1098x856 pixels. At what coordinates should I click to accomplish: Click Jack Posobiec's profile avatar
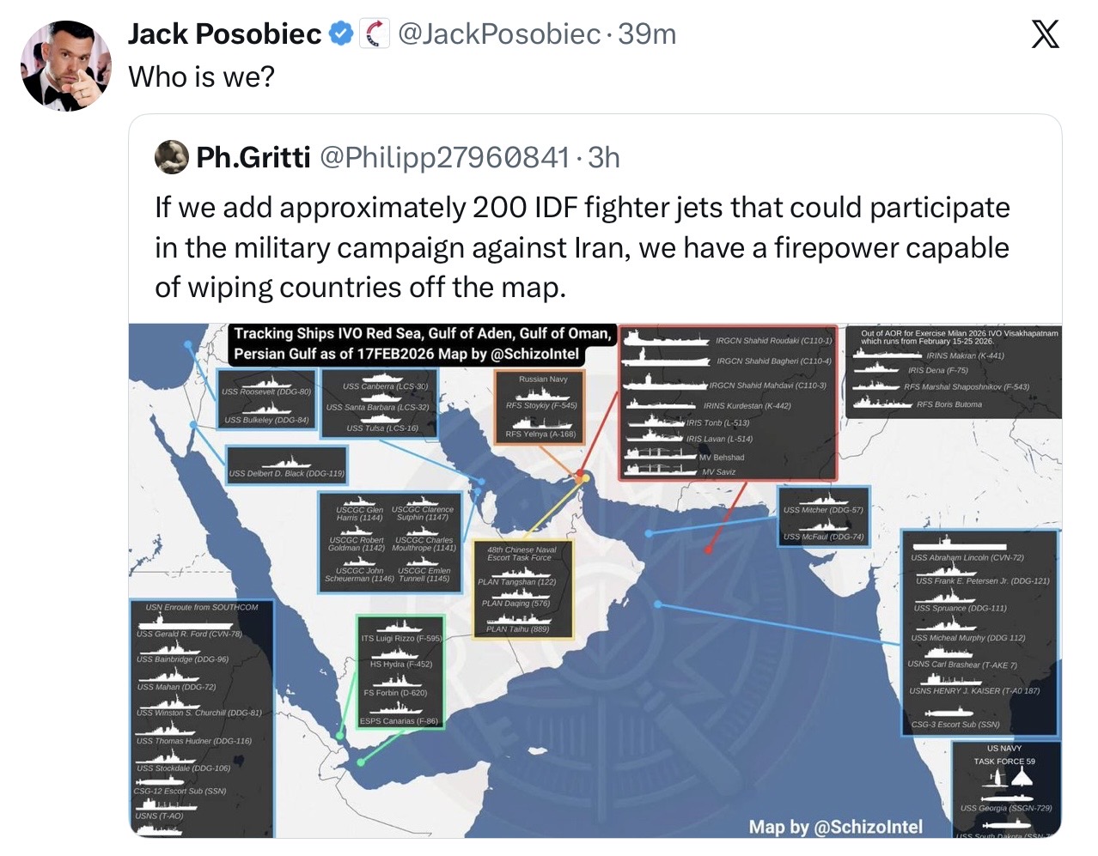(x=65, y=66)
